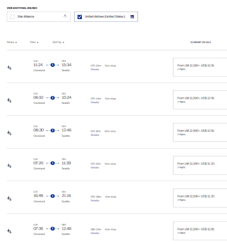The height and width of the screenshot is (244, 227).
Task: Choose the economy fare for the 07:36 flight
Action: click(x=200, y=231)
